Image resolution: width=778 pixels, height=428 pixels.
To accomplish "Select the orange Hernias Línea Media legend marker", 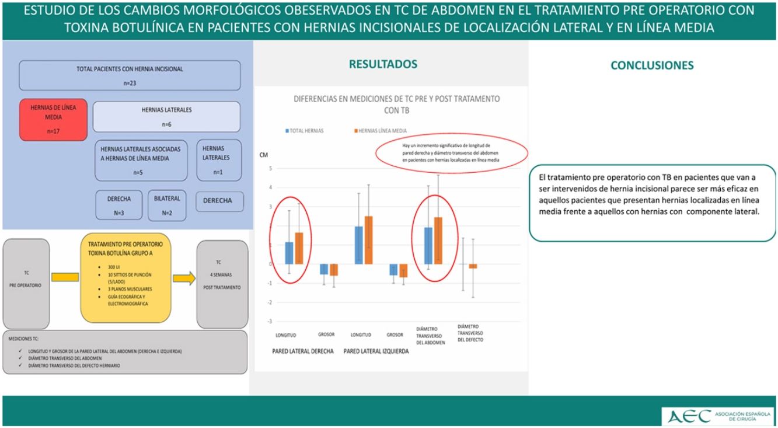I will 354,131.
